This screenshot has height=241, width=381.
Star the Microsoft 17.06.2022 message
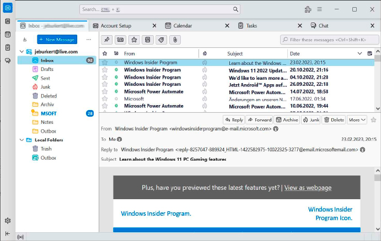[x=105, y=98]
